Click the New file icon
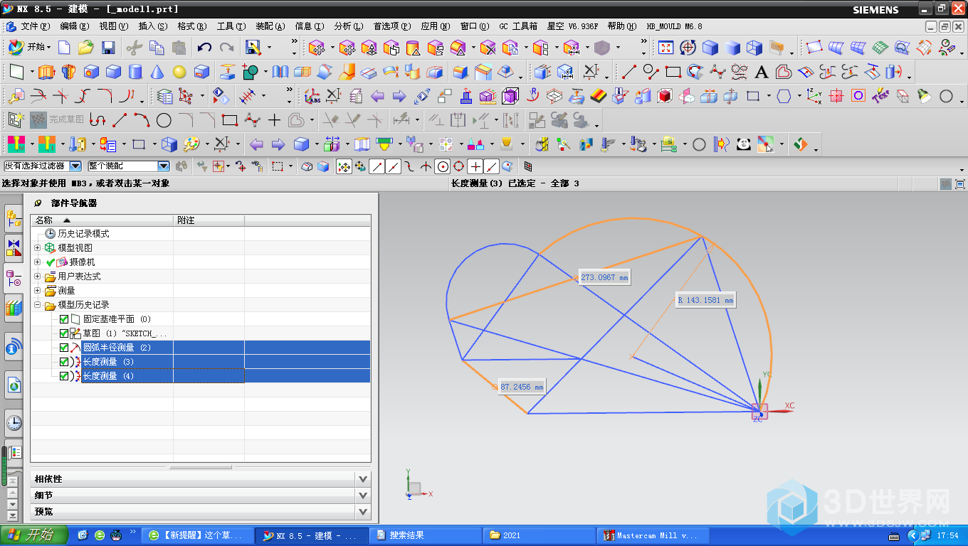This screenshot has height=546, width=968. point(65,48)
